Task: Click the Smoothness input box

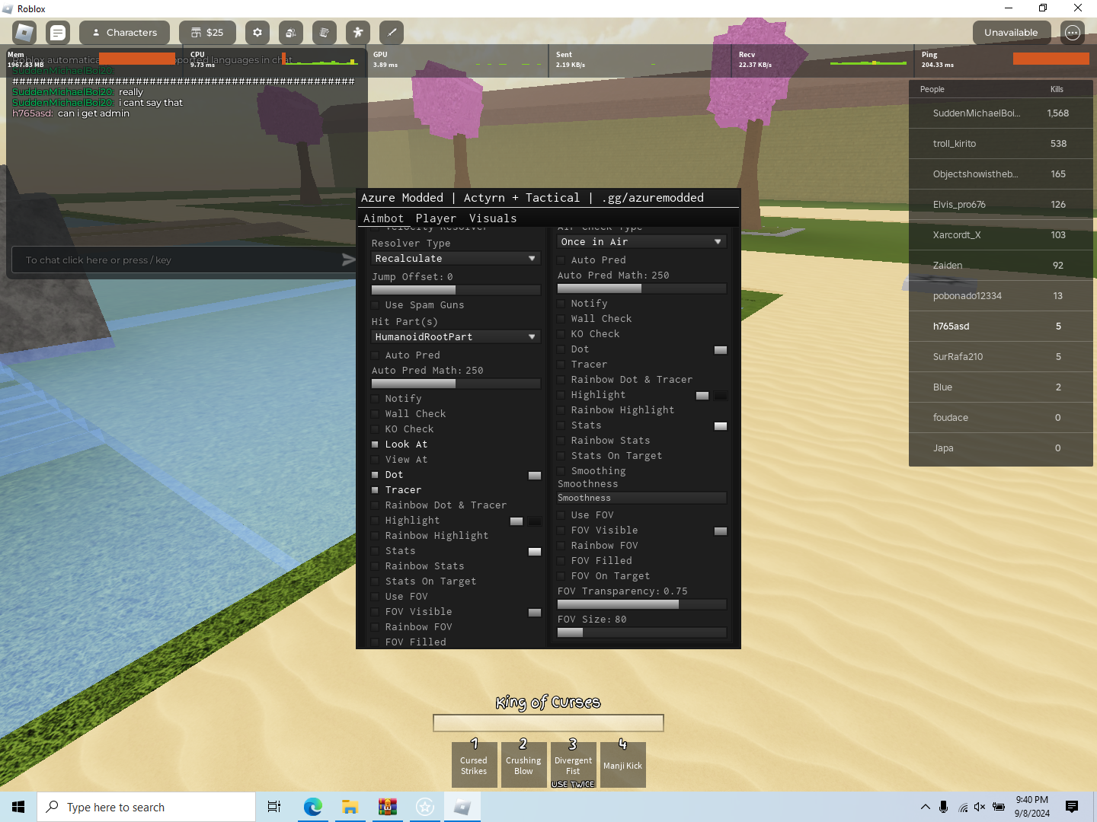Action: click(x=641, y=498)
